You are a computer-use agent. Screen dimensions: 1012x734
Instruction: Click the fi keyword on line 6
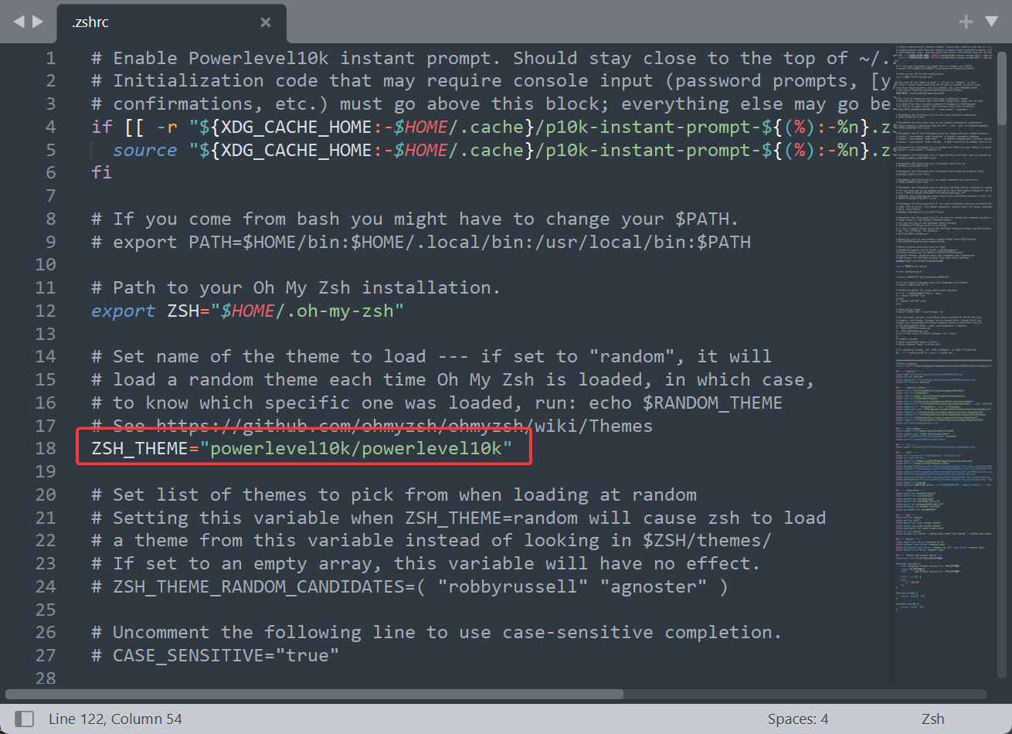click(100, 172)
